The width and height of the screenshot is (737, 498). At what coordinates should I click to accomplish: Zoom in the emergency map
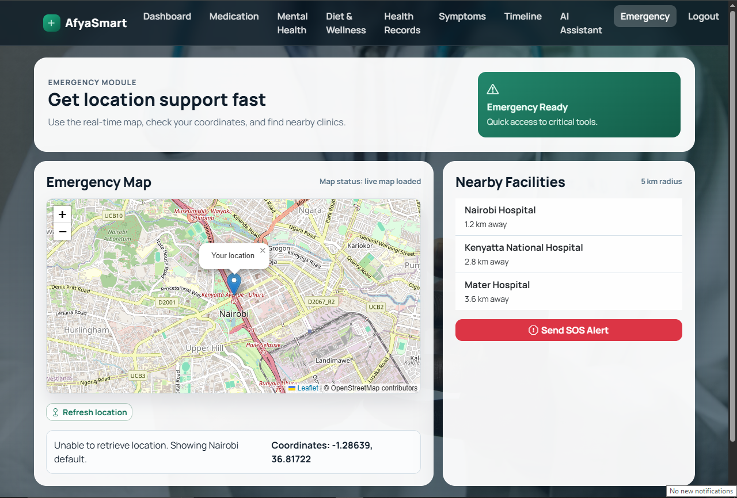point(62,214)
